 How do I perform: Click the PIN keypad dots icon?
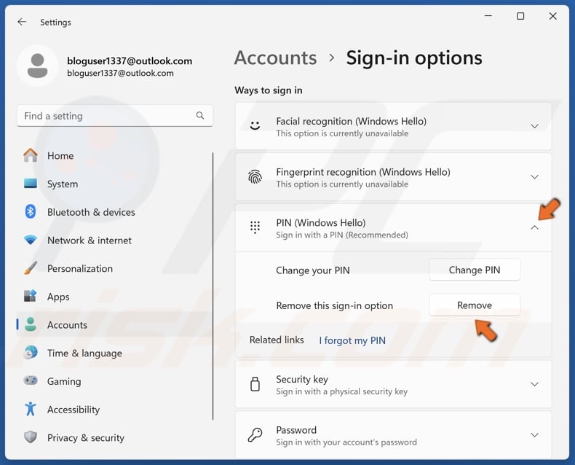click(x=255, y=227)
